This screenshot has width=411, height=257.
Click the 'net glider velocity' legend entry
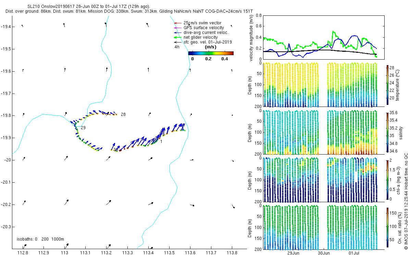(x=196, y=37)
